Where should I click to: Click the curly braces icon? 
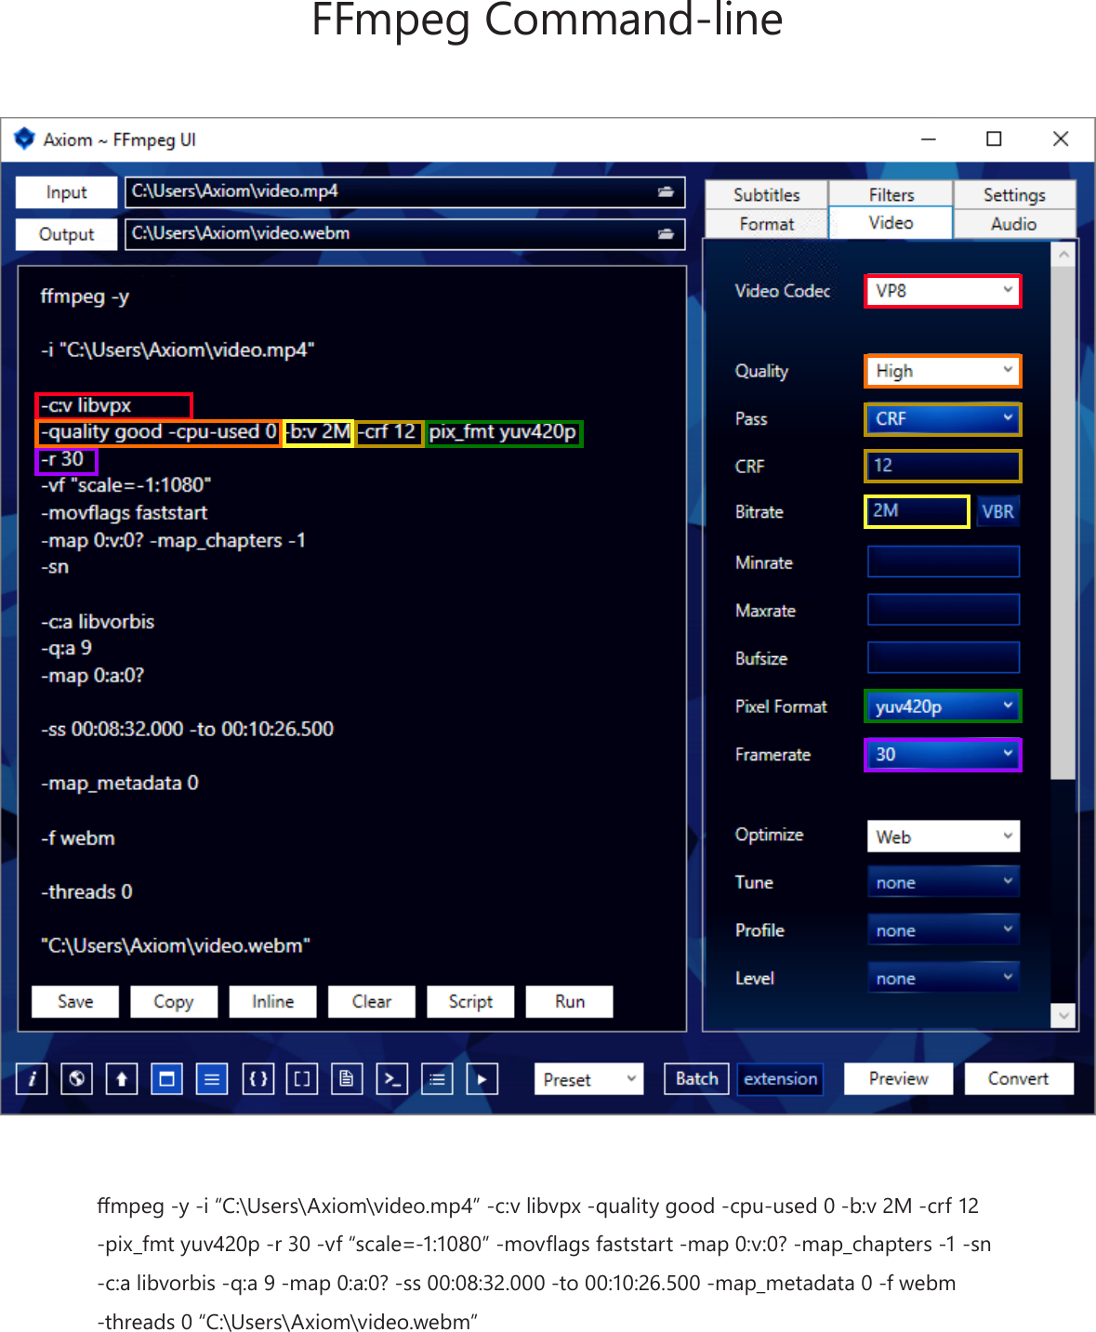(x=257, y=1078)
